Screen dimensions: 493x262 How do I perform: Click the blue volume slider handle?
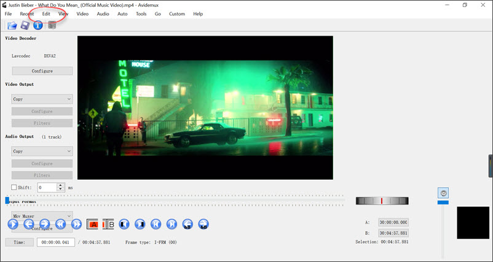tap(443, 202)
